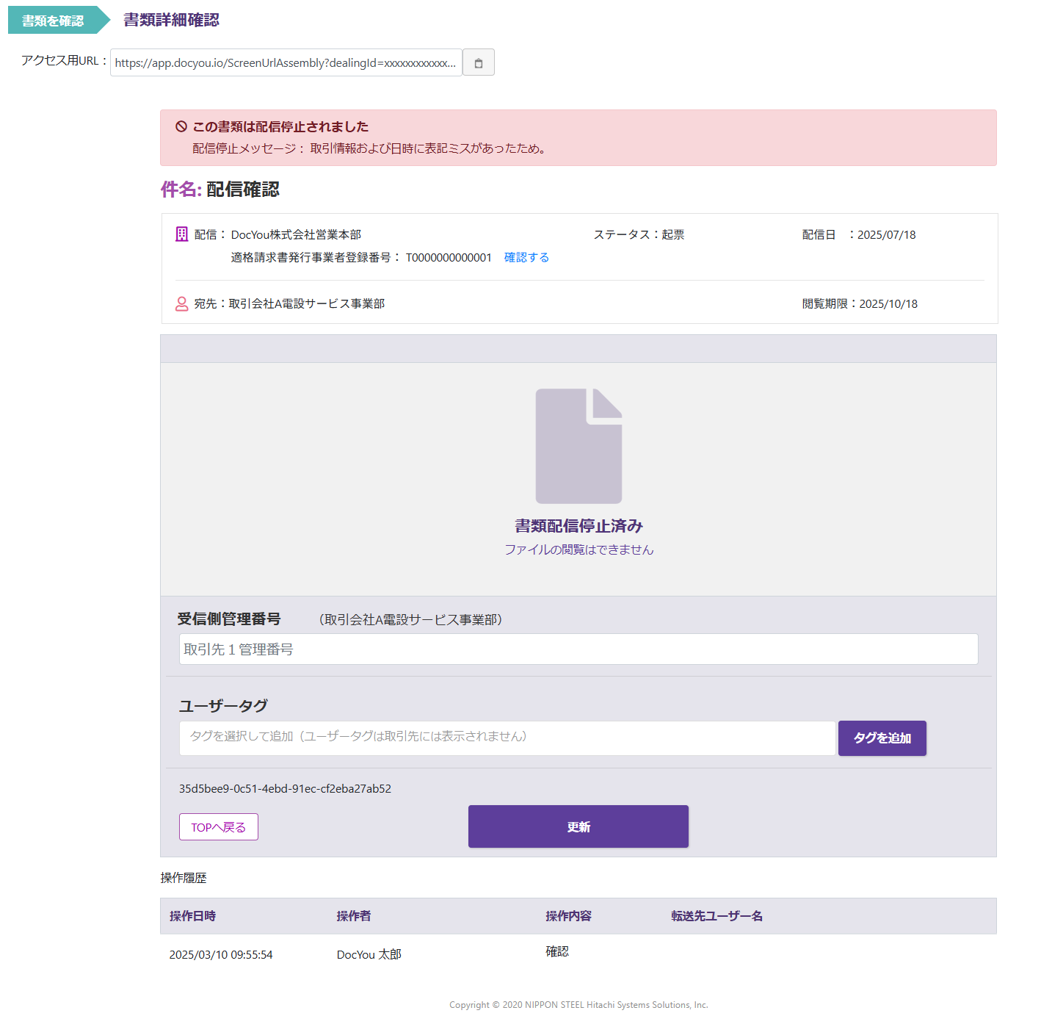The image size is (1052, 1027).
Task: Go to the 書類を確認 breadcrumb step
Action: pyautogui.click(x=53, y=21)
